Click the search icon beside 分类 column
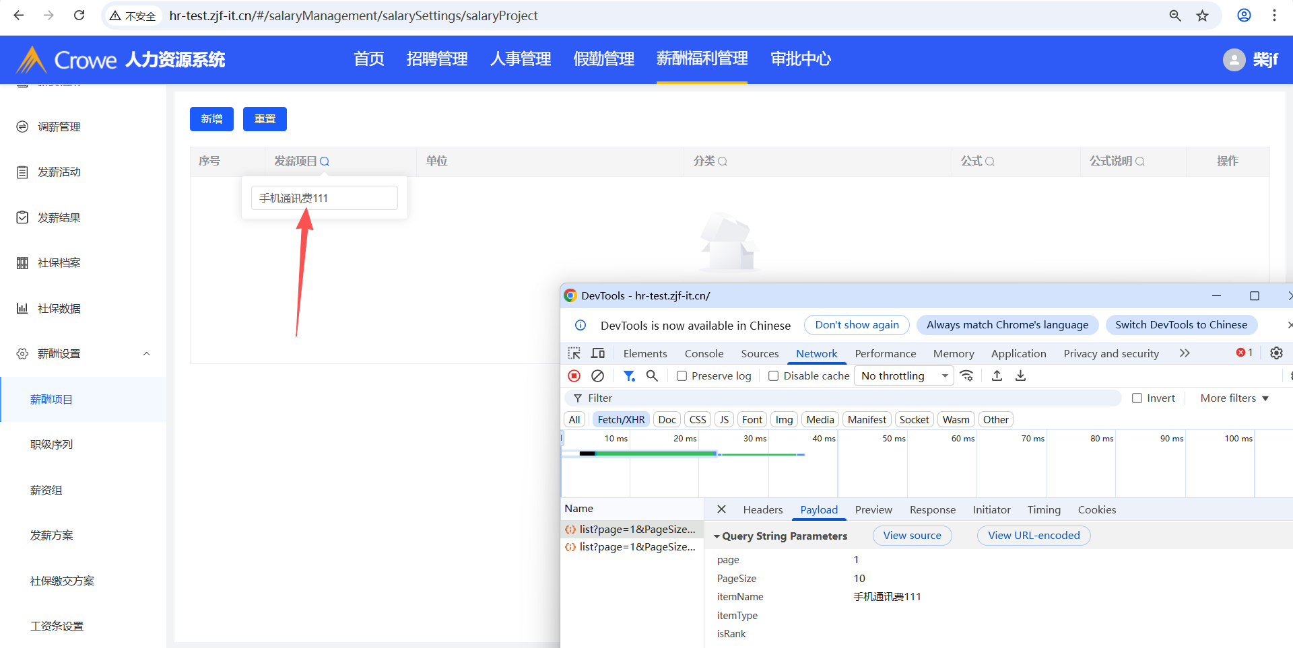The height and width of the screenshot is (648, 1293). coord(723,161)
